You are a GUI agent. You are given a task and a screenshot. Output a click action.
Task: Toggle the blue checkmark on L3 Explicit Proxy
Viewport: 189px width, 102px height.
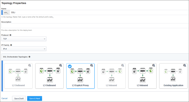click(x=70, y=66)
